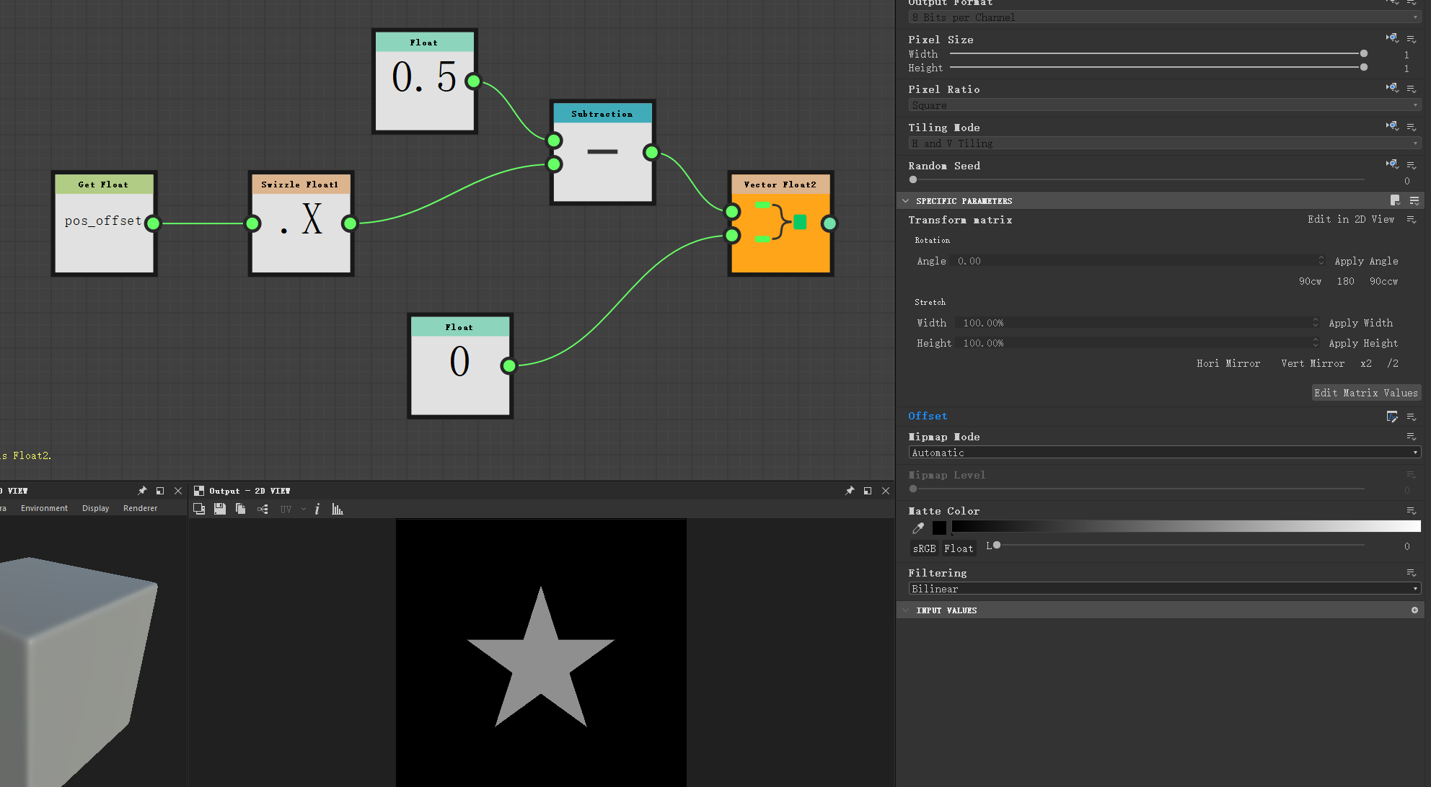Open the Pixel Size options menu icon
Viewport: 1431px width, 787px height.
pyautogui.click(x=1412, y=39)
